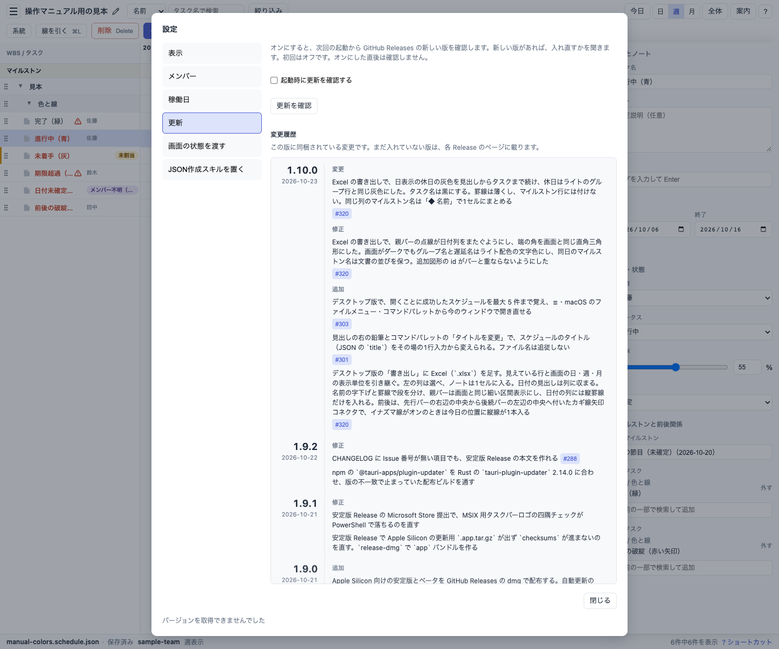Close settings with the 閉じる button
The width and height of the screenshot is (779, 649).
pyautogui.click(x=600, y=600)
